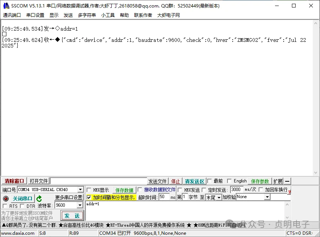
Task: Toggle the RTS checkbox
Action: click(5, 206)
